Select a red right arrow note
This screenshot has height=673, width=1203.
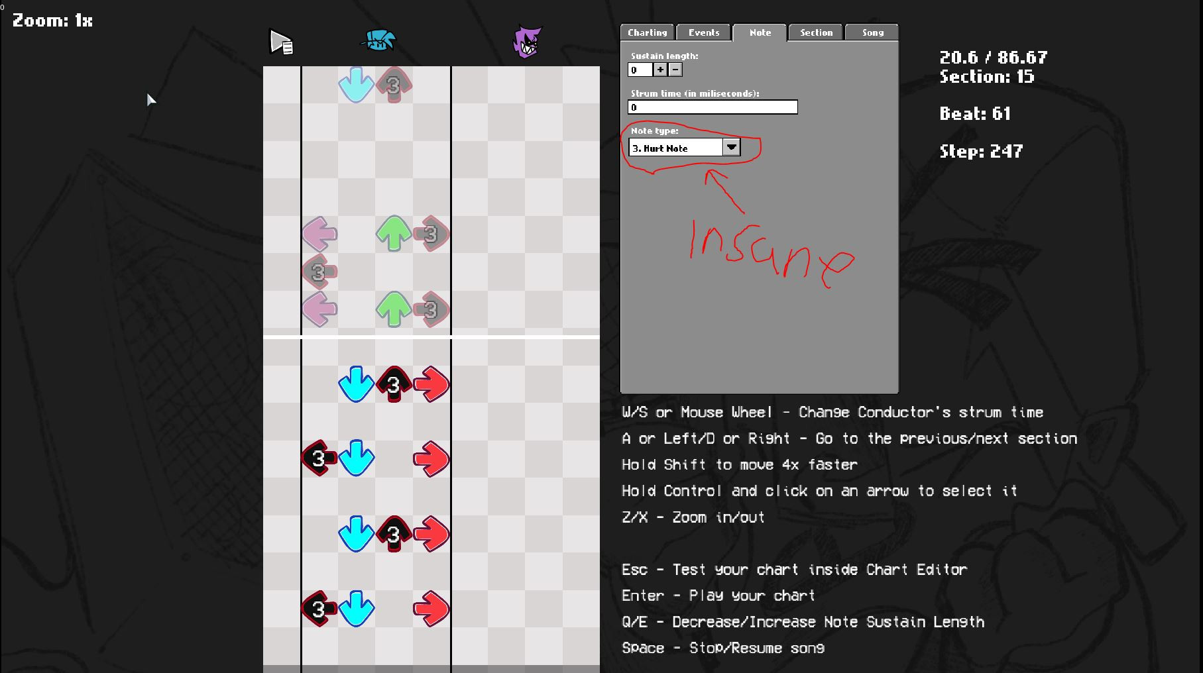(x=431, y=383)
